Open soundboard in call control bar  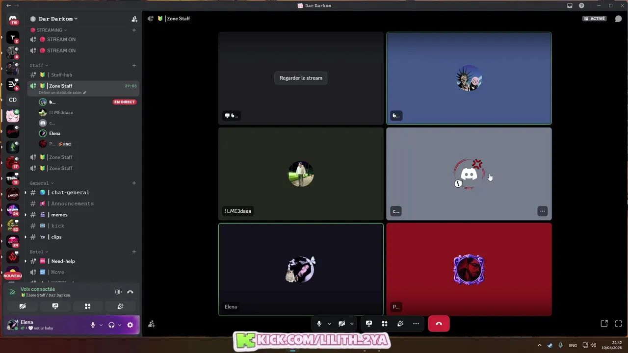pyautogui.click(x=400, y=324)
